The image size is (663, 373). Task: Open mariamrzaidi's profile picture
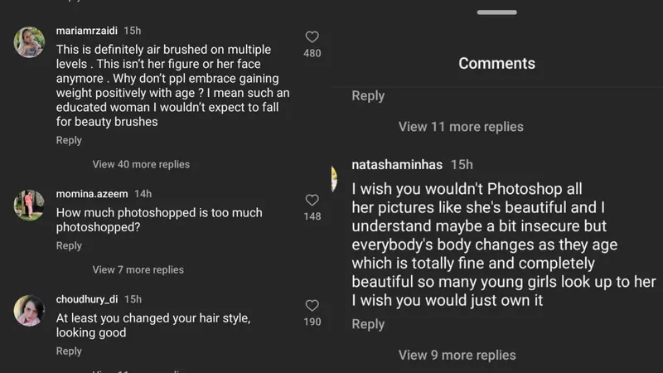tap(29, 42)
